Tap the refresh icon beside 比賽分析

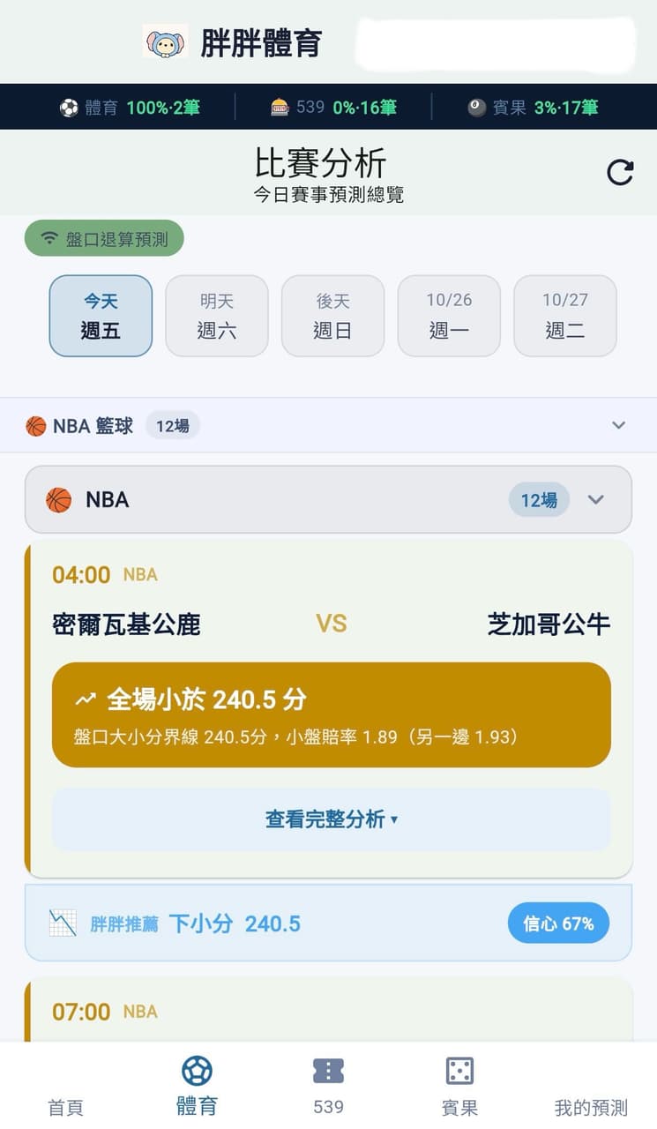620,172
